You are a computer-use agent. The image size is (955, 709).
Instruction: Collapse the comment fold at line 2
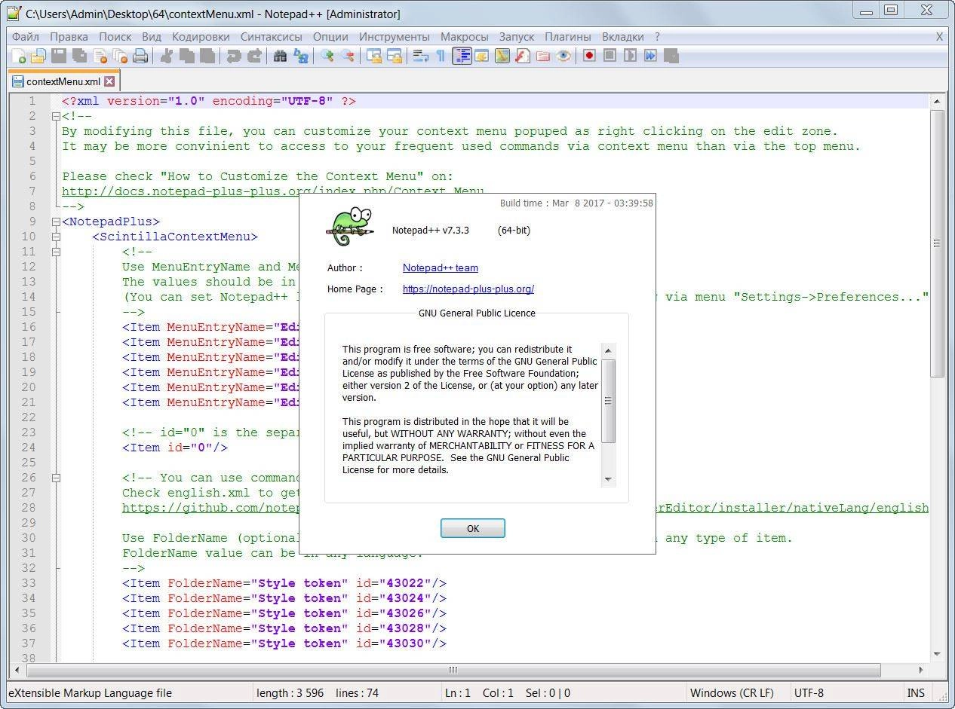[x=56, y=116]
